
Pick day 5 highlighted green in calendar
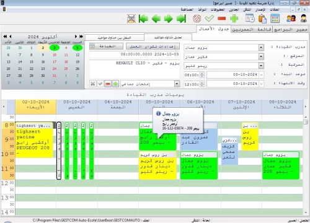pyautogui.click(x=77, y=48)
